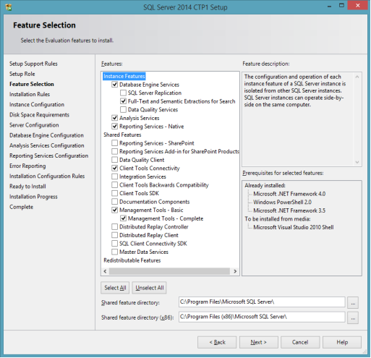Uncheck Full-Text and Semantic Extractions for Search
371x358 pixels.
click(123, 101)
